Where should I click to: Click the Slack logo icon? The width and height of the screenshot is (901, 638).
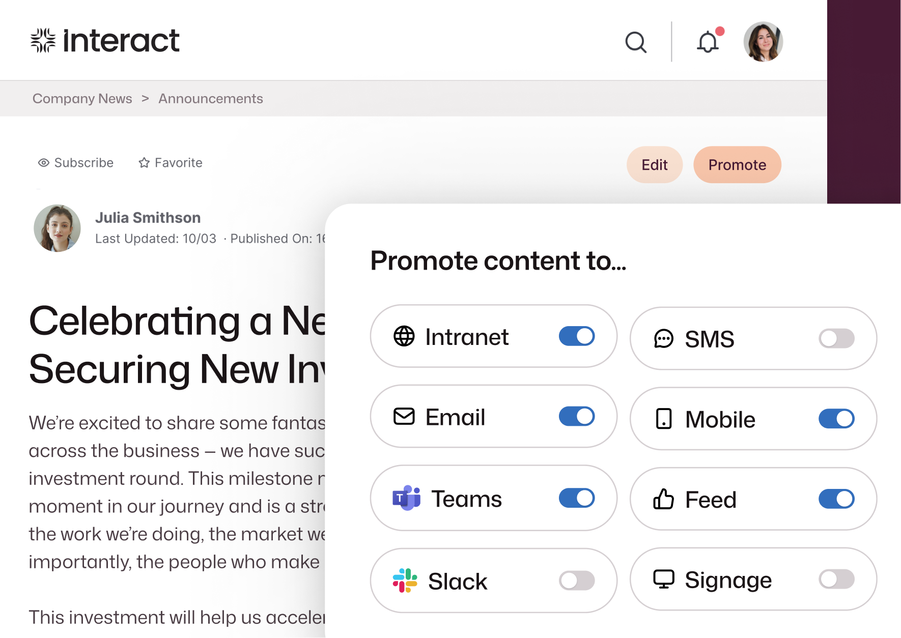(x=405, y=581)
